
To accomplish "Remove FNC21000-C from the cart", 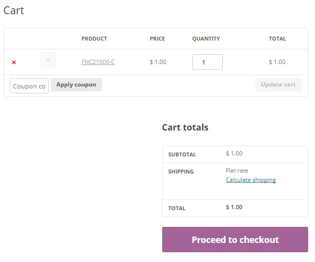I will click(x=14, y=62).
